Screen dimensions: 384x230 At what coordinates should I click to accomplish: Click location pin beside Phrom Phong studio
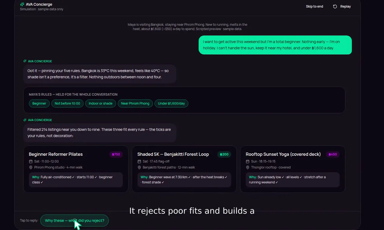tap(31, 167)
